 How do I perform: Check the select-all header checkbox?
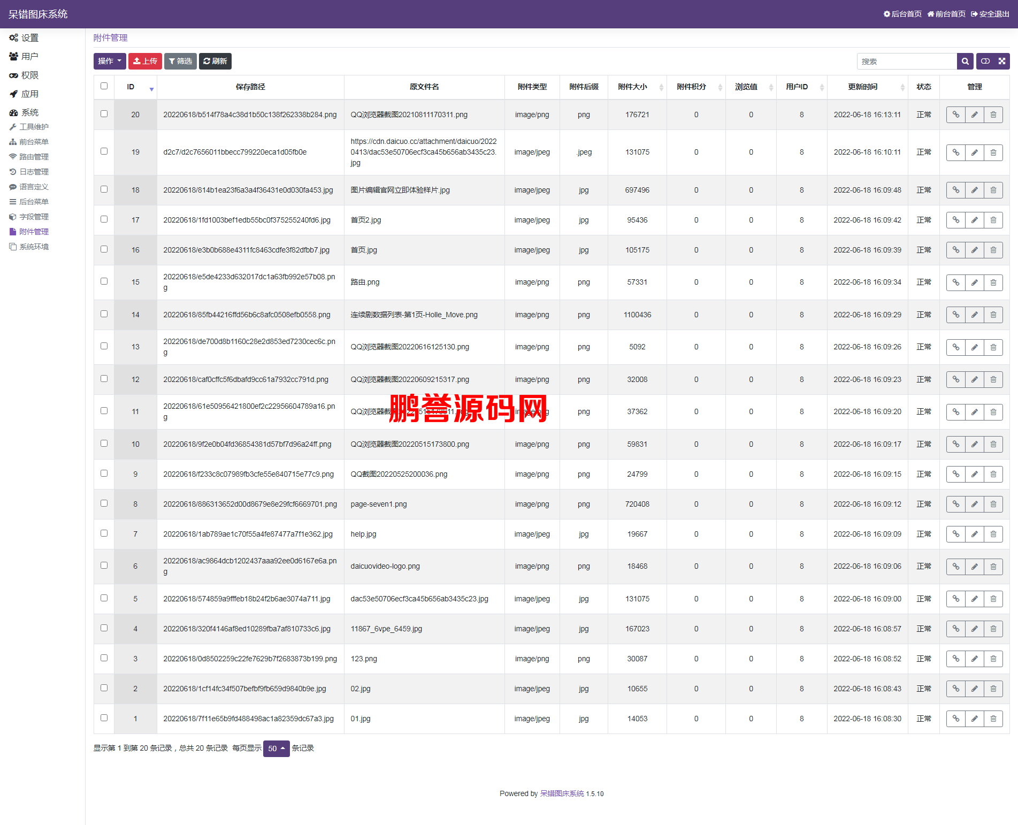click(104, 86)
